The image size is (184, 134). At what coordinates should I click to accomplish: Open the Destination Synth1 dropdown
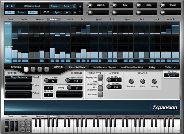tap(171, 75)
